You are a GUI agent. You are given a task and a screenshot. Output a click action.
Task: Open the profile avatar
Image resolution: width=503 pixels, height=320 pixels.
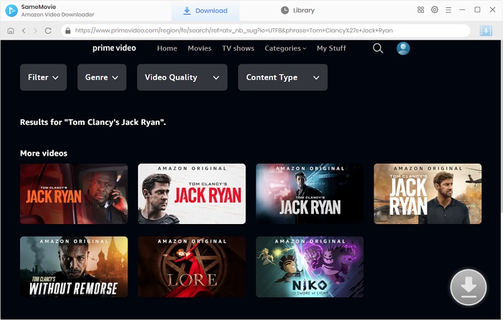[403, 48]
